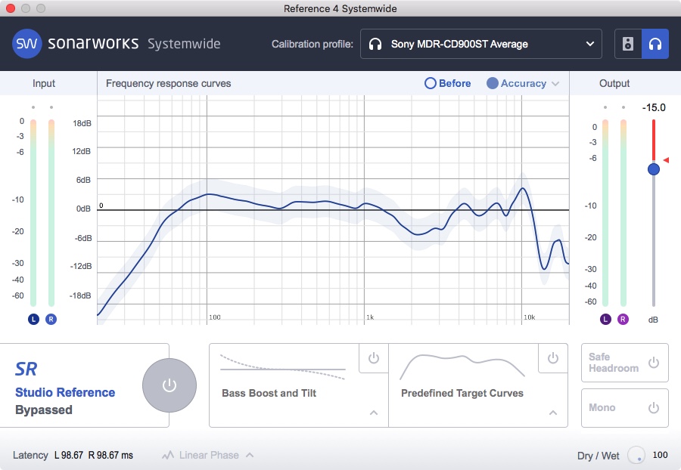Click the input R channel badge

(51, 319)
